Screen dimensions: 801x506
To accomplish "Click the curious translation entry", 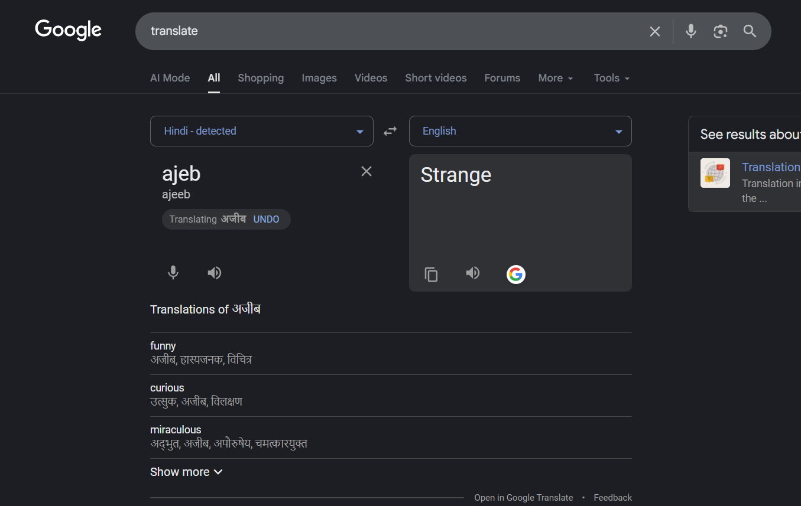I will (x=391, y=394).
